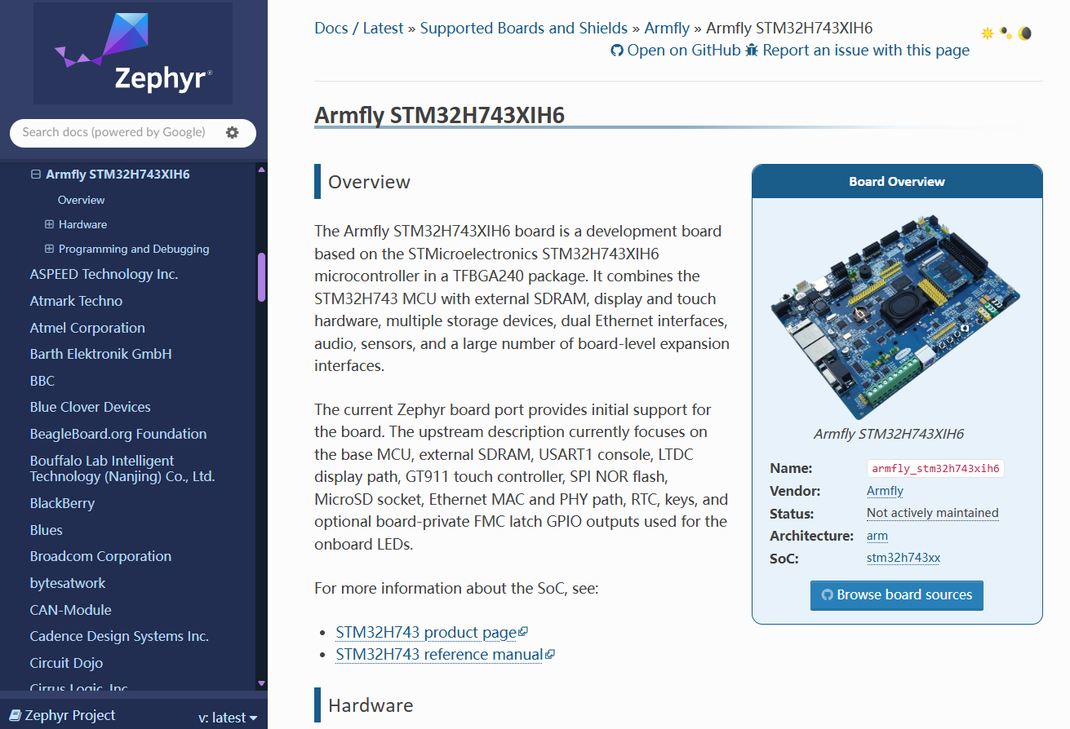This screenshot has width=1070, height=729.
Task: Select Blue Clover Devices in sidebar
Action: coord(90,407)
